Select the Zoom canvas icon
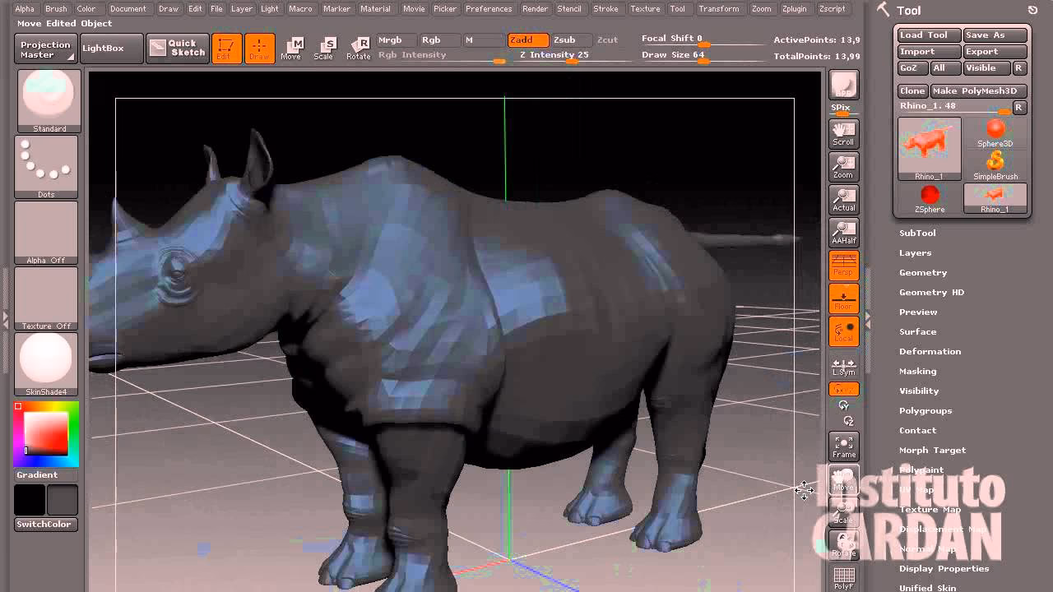Image resolution: width=1053 pixels, height=592 pixels. pos(842,167)
